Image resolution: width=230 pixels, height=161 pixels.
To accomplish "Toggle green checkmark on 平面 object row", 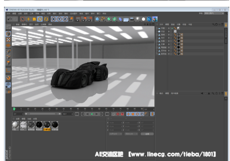I will point(172,28).
